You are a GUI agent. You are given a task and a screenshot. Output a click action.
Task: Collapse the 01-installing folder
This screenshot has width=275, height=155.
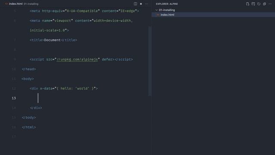(156, 10)
